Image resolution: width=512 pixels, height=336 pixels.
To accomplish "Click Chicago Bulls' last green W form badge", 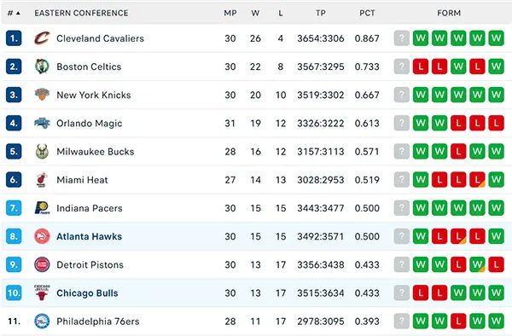I will pyautogui.click(x=497, y=293).
